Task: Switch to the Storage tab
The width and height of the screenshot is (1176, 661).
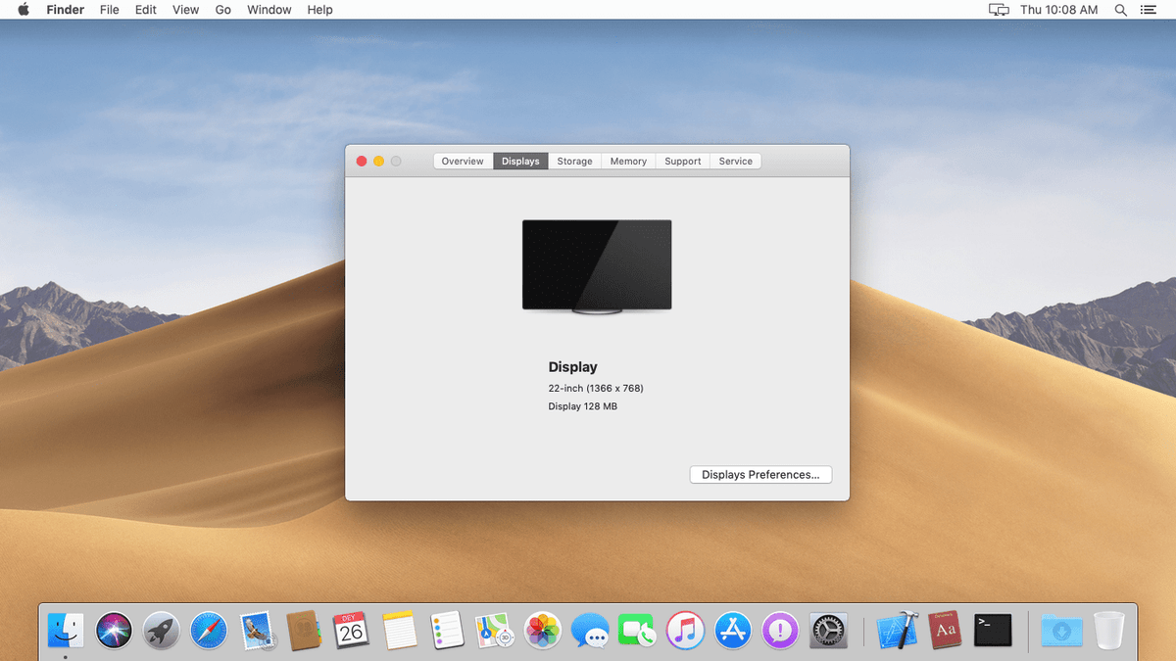Action: tap(574, 161)
